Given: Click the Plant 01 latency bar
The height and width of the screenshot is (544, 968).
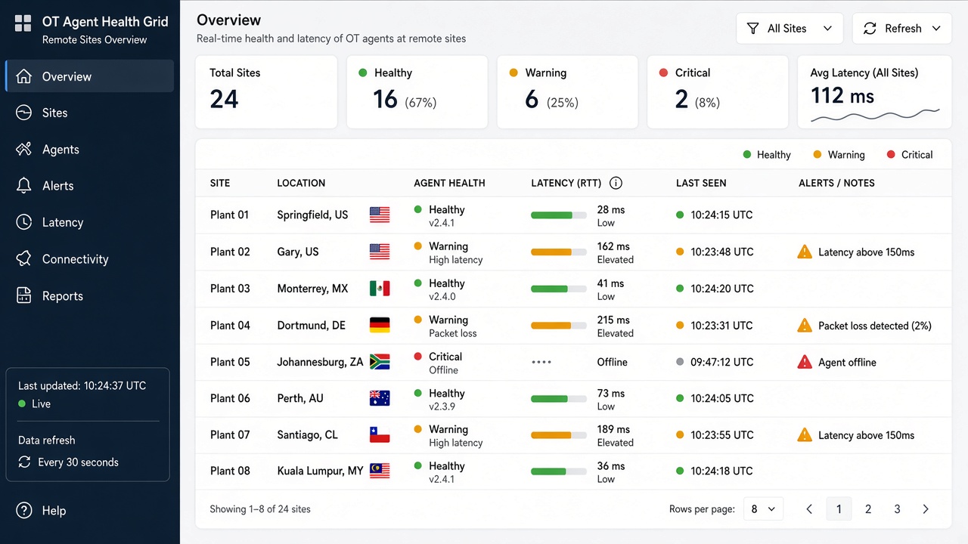Looking at the screenshot, I should pyautogui.click(x=559, y=215).
